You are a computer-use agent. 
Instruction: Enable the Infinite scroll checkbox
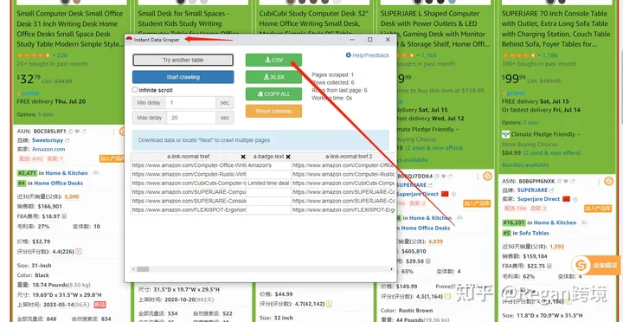pyautogui.click(x=135, y=90)
